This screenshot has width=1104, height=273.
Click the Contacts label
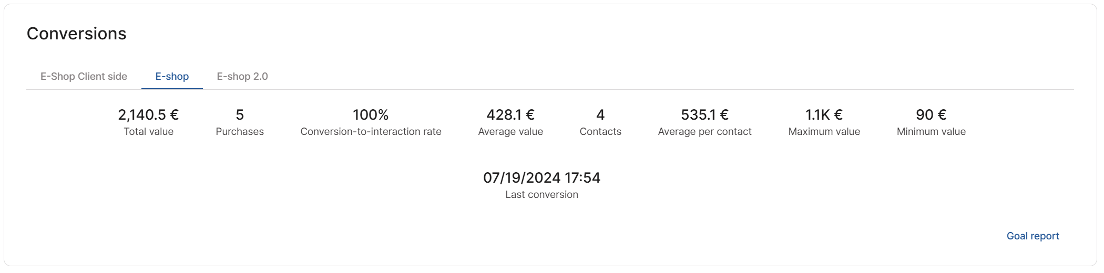tap(600, 132)
